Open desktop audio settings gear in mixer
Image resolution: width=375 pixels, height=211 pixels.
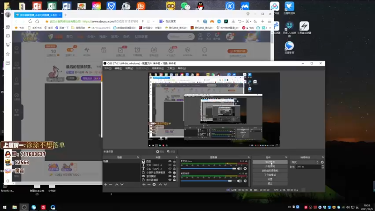(245, 181)
